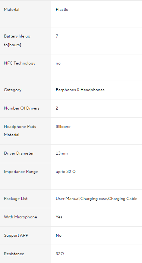Click the Number Of Drivers label
The height and width of the screenshot is (263, 142).
pos(22,108)
